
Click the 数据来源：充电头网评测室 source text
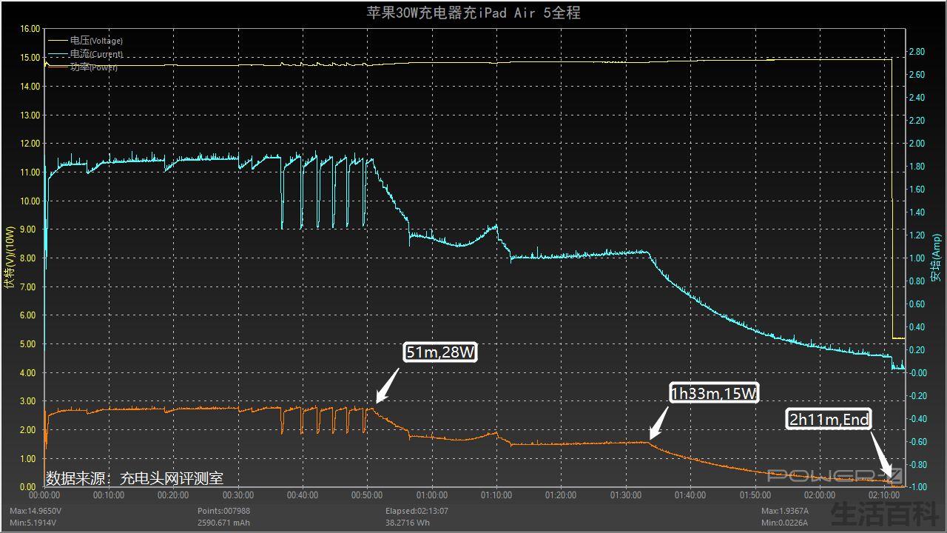click(134, 479)
